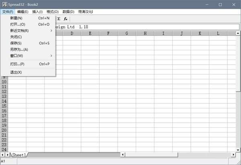Select column I header
The height and width of the screenshot is (165, 241).
(x=163, y=33)
